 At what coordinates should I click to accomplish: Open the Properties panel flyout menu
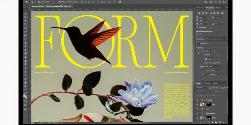point(227,39)
